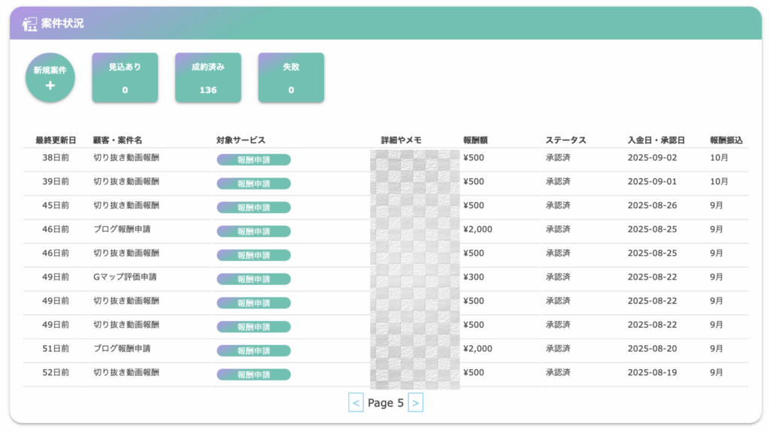Open the Gマップ評価申請 entry
770x433 pixels.
125,277
